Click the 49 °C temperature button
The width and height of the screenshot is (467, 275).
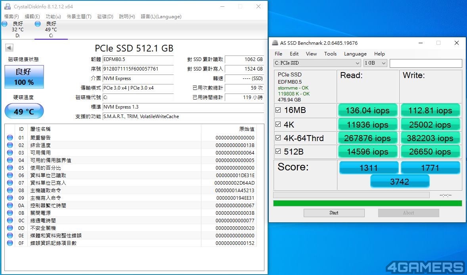click(24, 111)
